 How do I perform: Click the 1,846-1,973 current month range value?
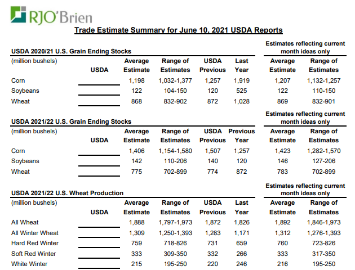coord(324,222)
